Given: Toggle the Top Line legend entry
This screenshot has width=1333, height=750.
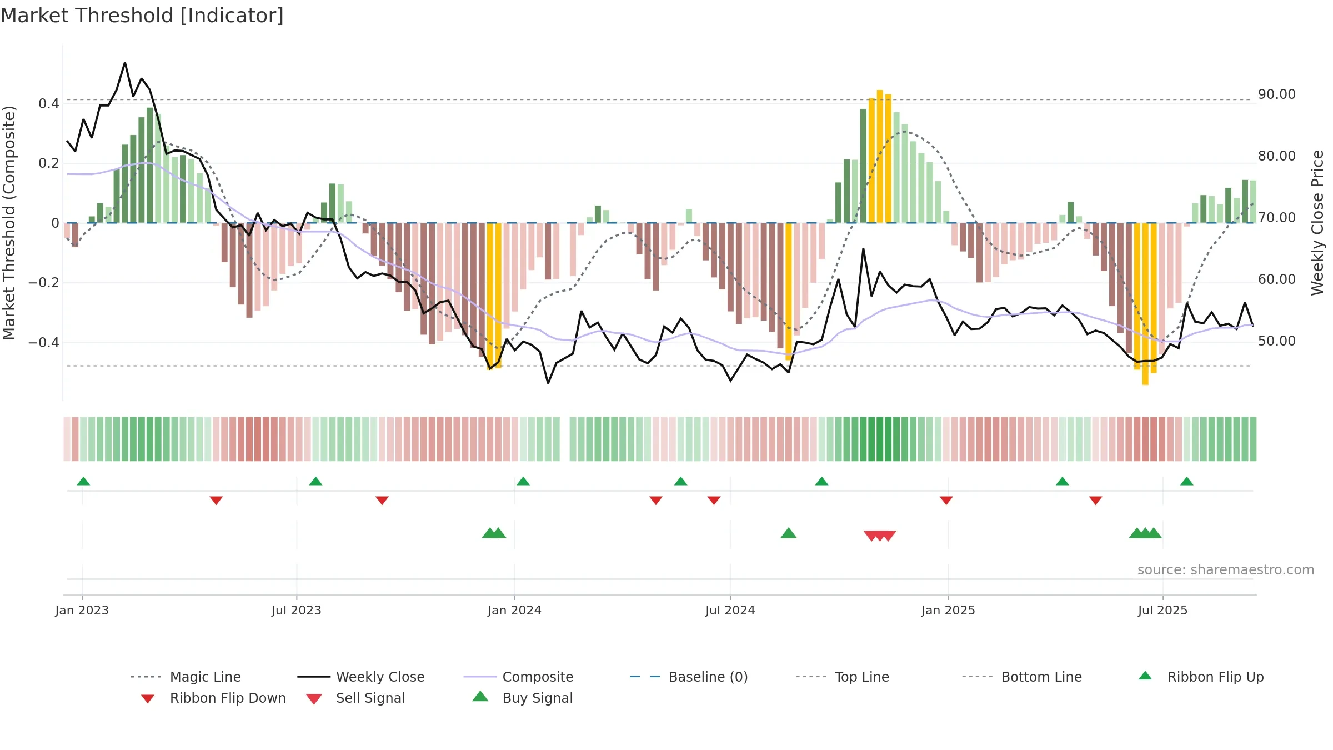Looking at the screenshot, I should 842,677.
